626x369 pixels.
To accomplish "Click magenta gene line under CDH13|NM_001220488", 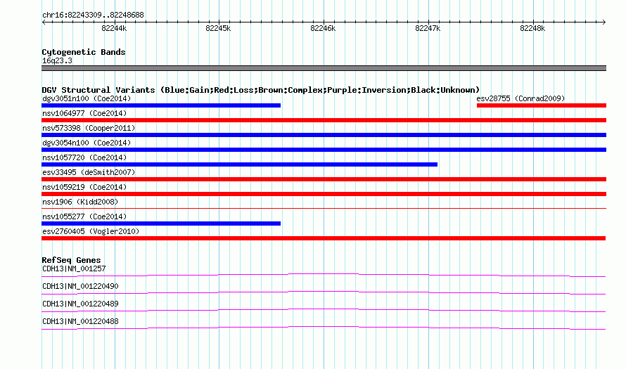I will click(324, 327).
